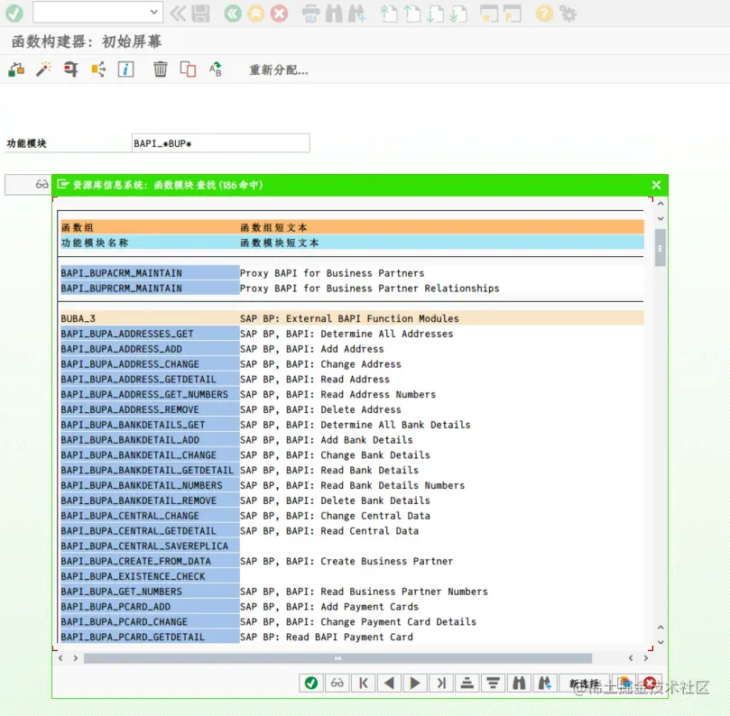This screenshot has width=730, height=716.
Task: Click the 功能模块 input field with BAPI_*BUP*
Action: click(x=221, y=142)
